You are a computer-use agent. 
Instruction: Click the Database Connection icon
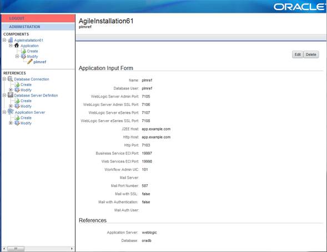pos(11,79)
